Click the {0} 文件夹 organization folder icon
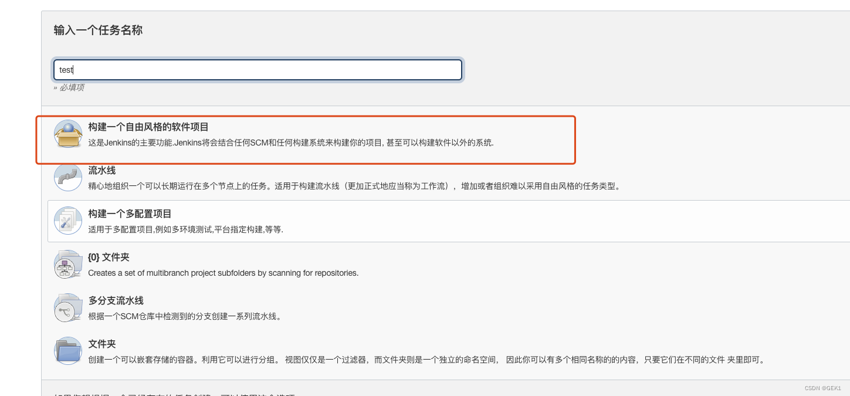 [68, 264]
